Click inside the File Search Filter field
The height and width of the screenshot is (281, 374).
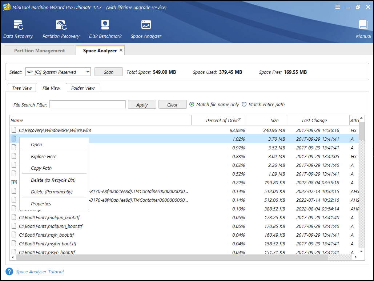[x=87, y=104]
